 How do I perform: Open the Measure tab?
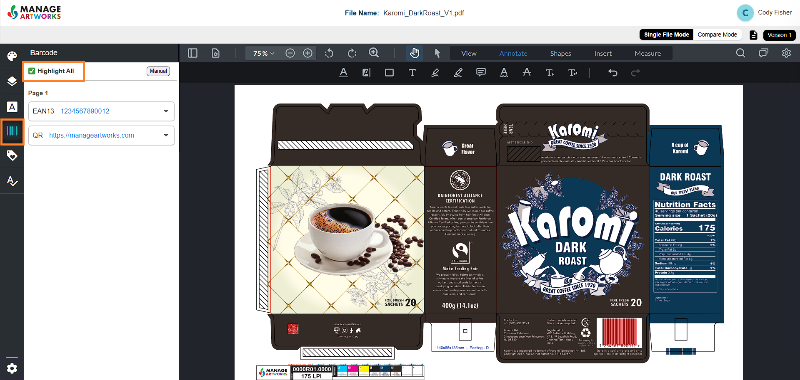tap(647, 53)
